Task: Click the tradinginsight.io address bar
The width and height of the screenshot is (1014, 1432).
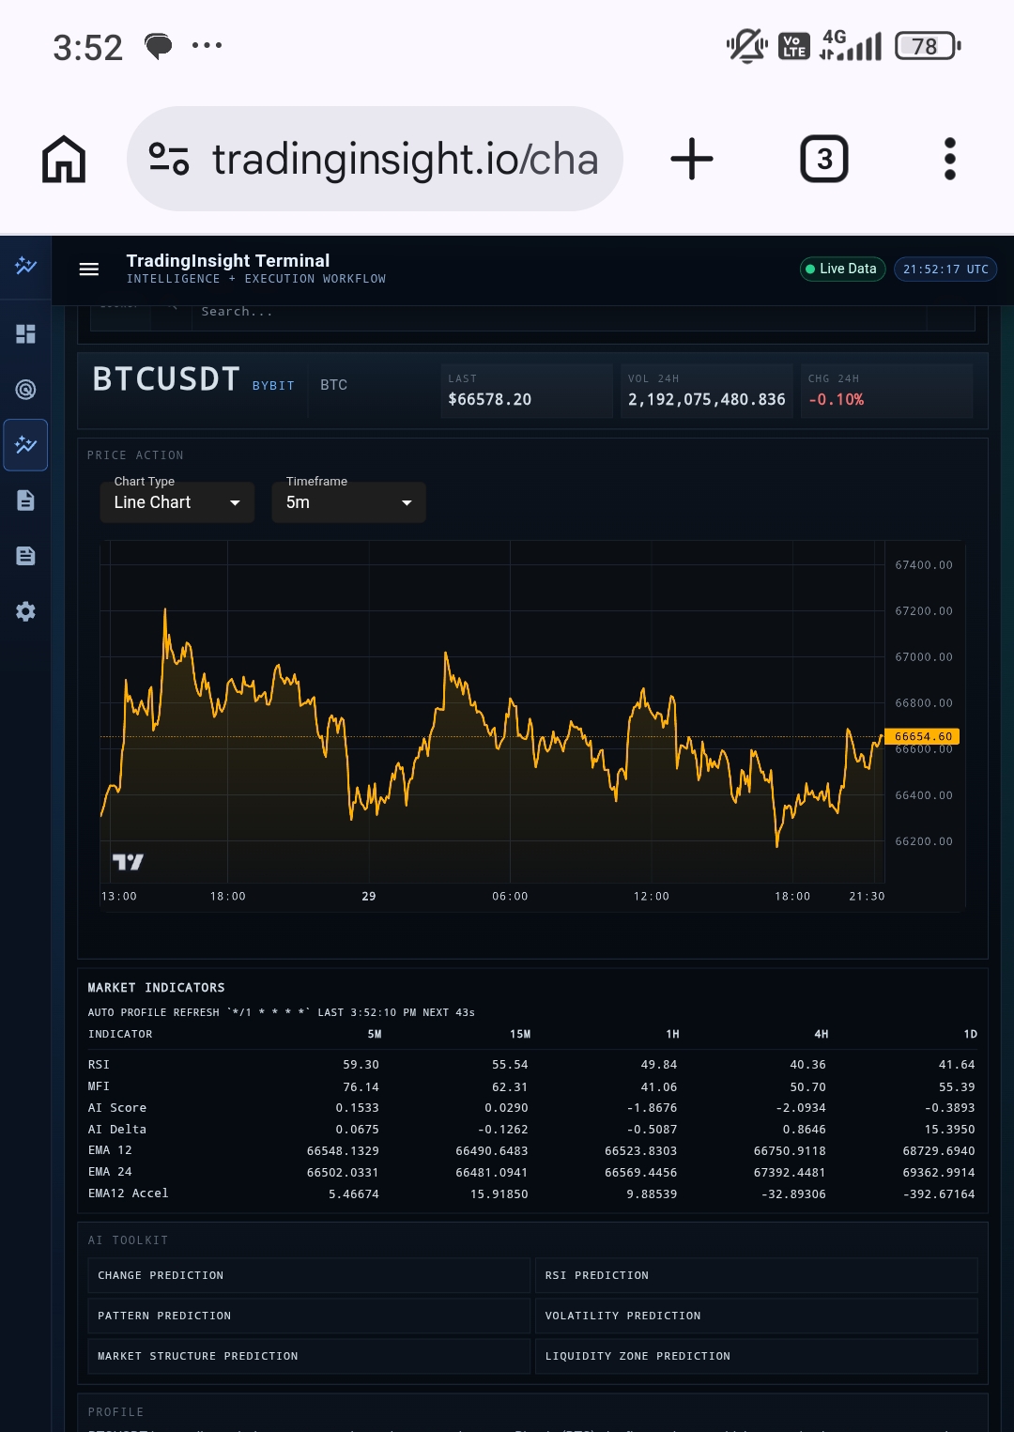Action: click(x=376, y=159)
